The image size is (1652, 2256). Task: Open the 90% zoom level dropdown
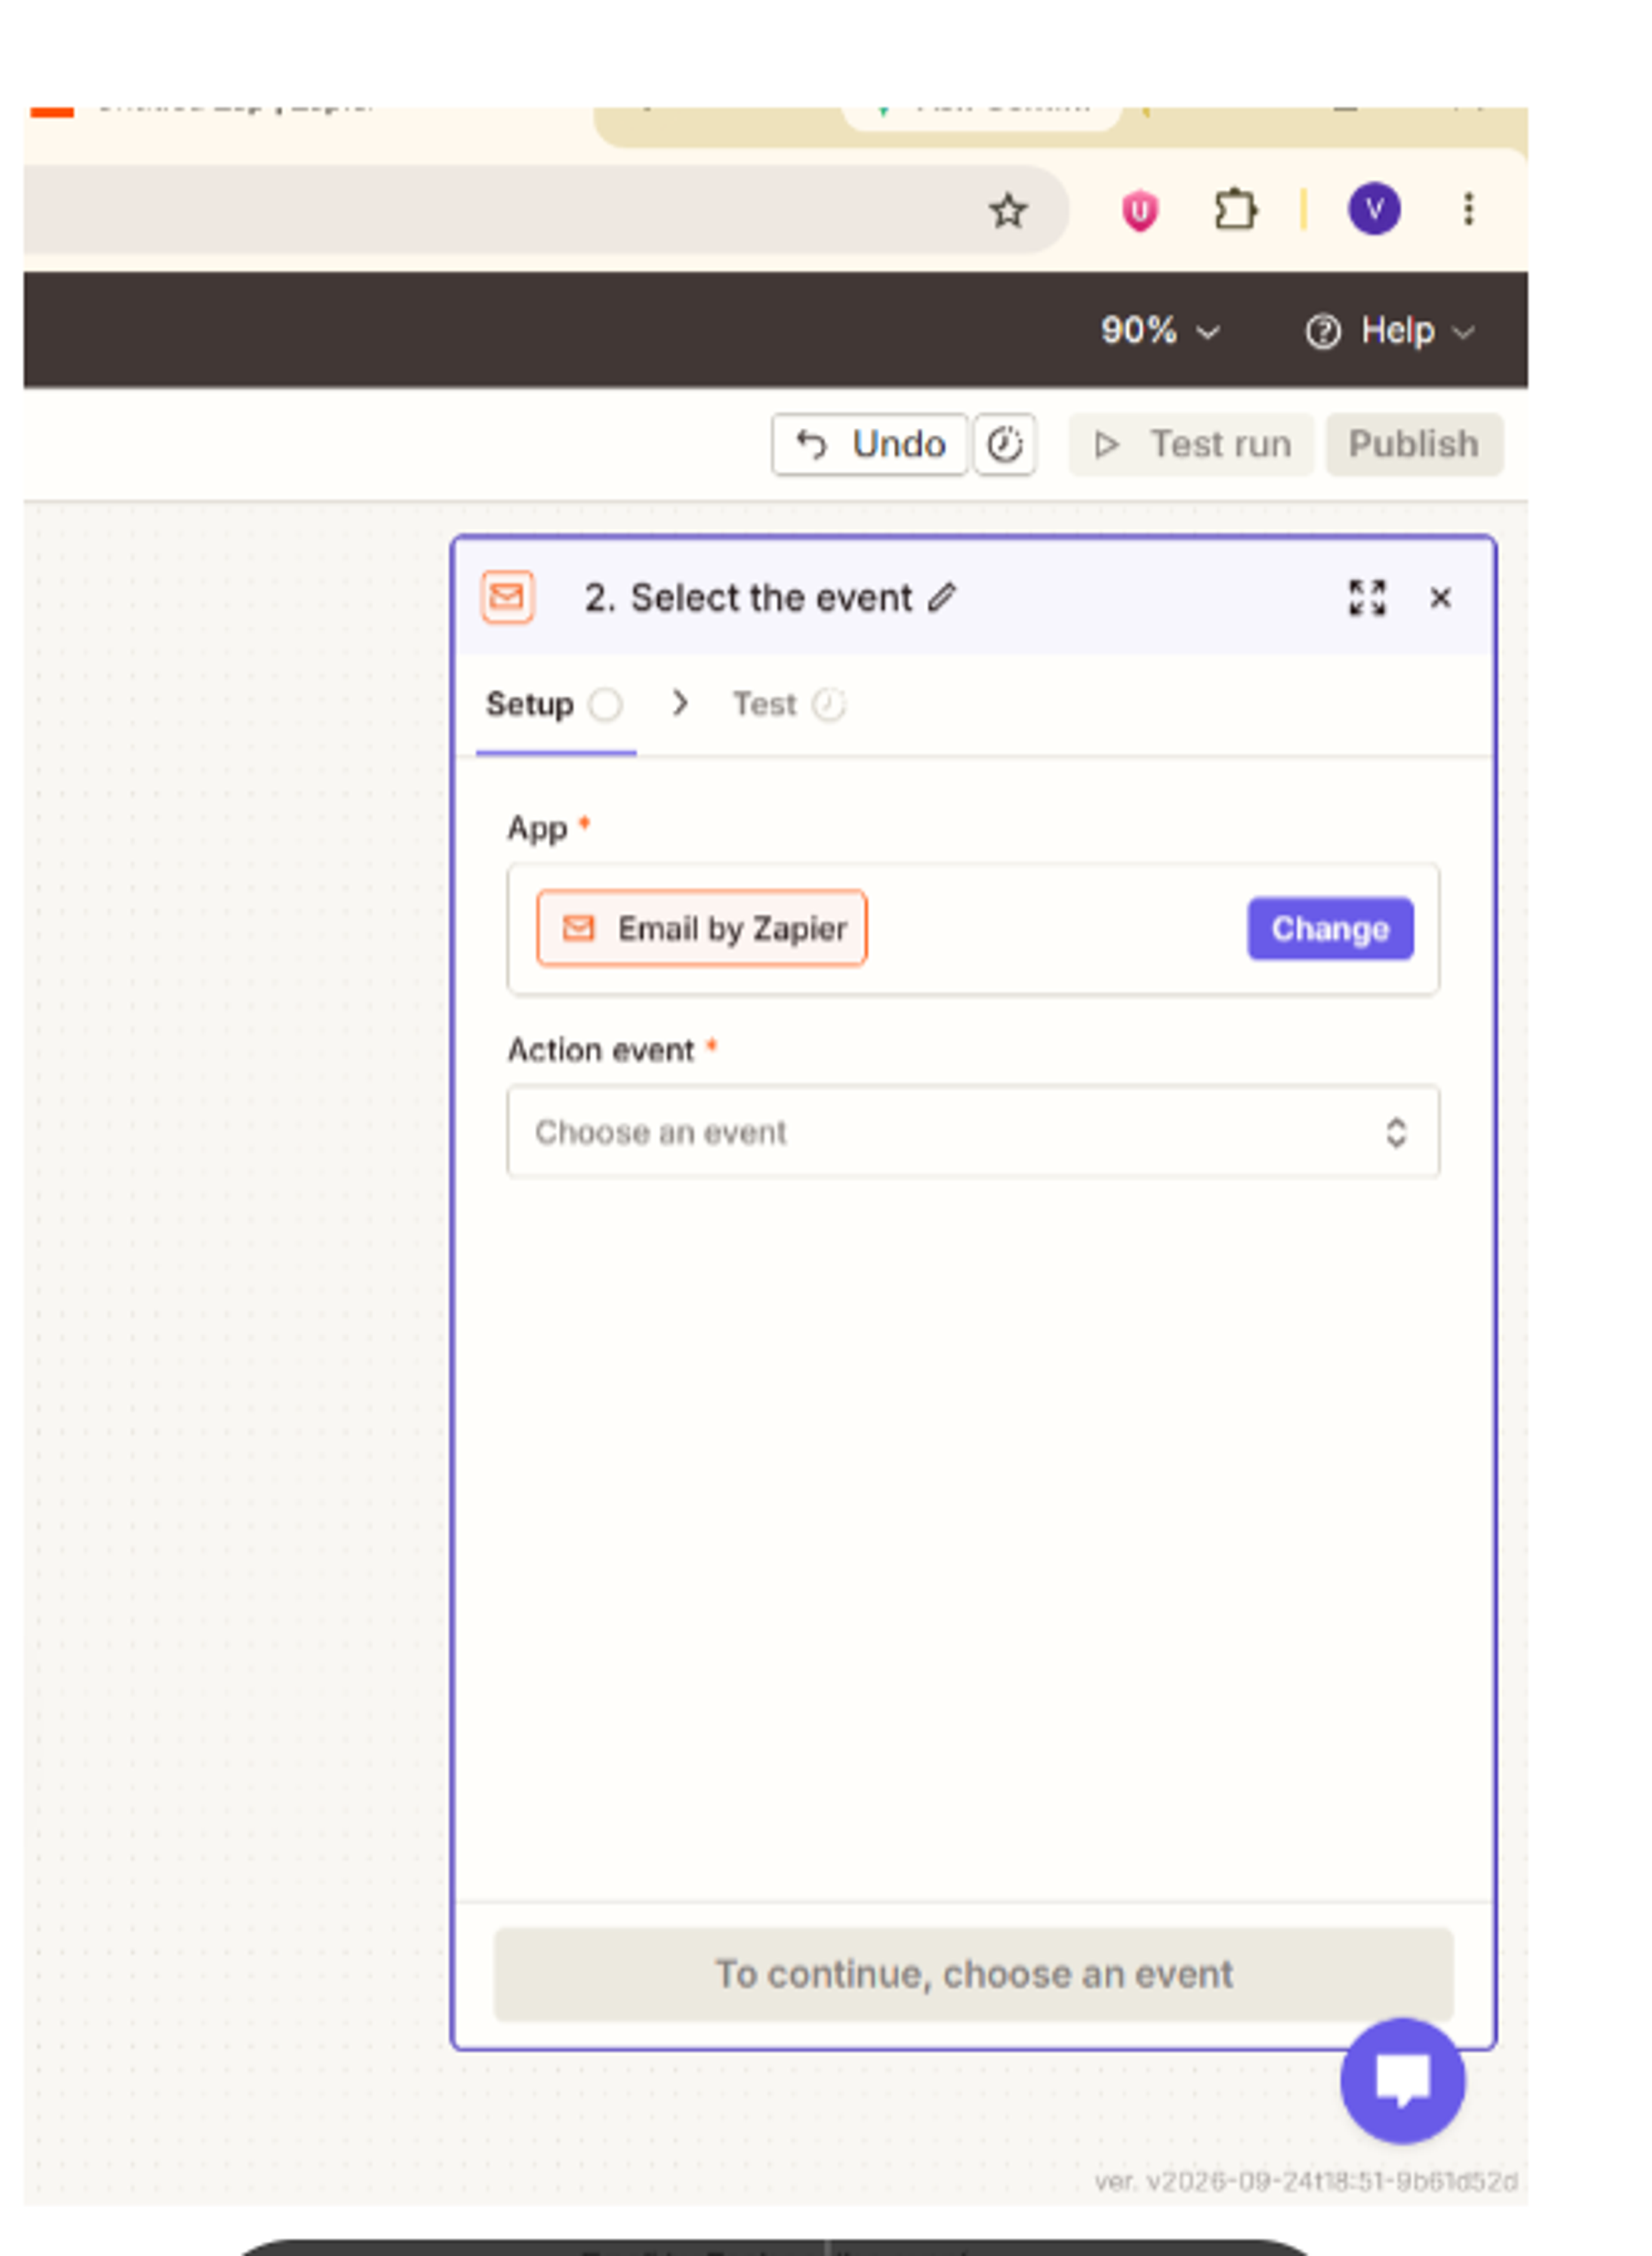1160,330
